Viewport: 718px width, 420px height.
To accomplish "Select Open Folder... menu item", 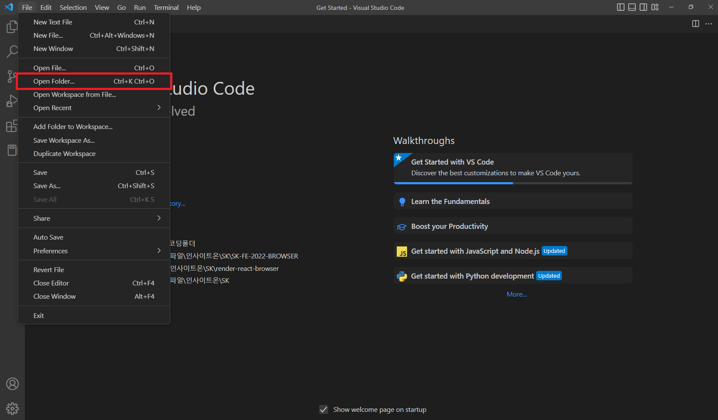I will coord(94,81).
